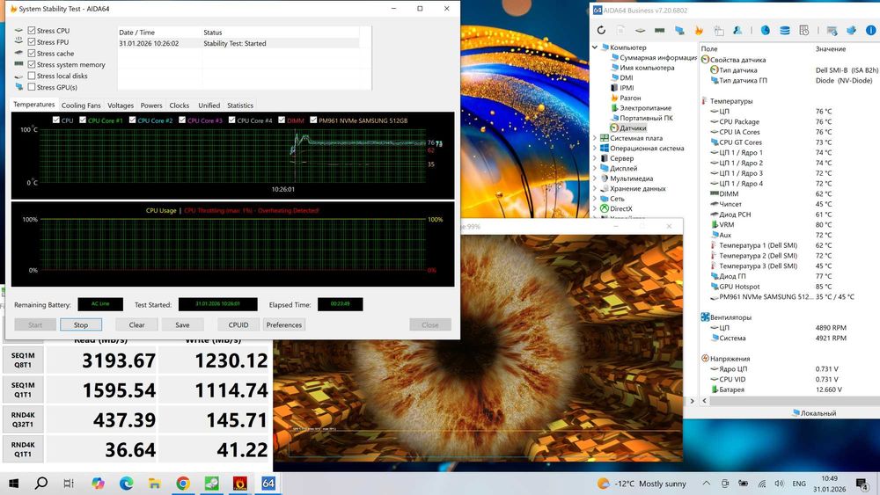Toggle CPU Core #1 graph checkbox
Screen dimensions: 880x495
(x=83, y=120)
